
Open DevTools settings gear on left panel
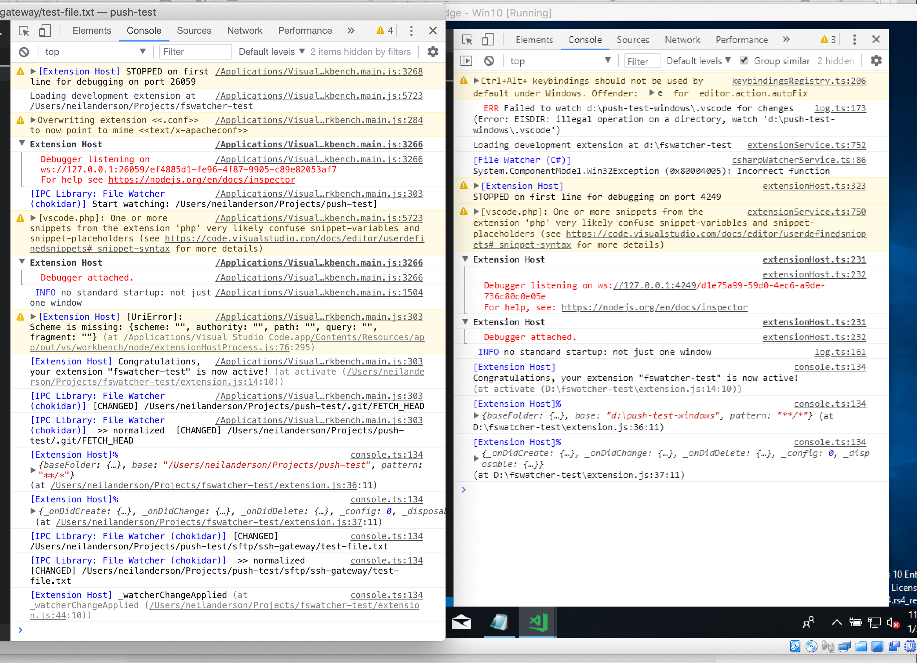[x=432, y=52]
